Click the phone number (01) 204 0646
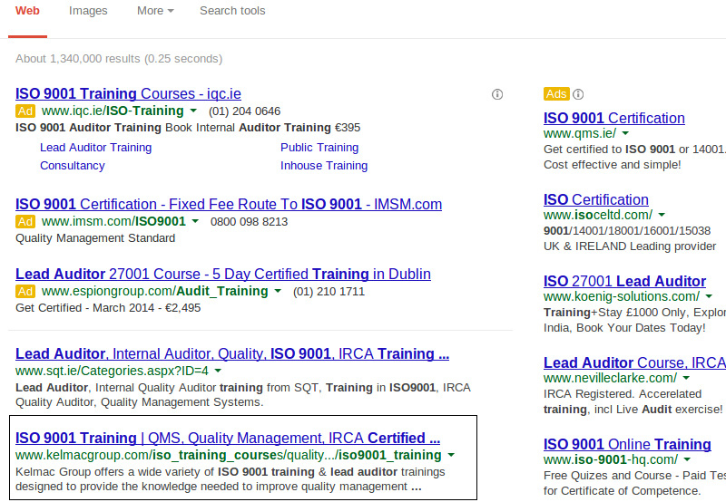Screen dimensions: 726x502 click(244, 111)
